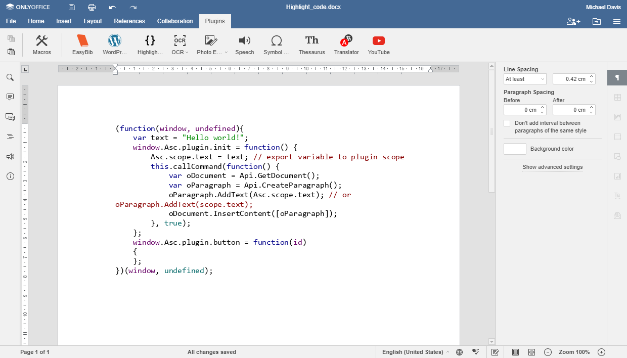Open Comments panel in left sidebar

[x=10, y=97]
